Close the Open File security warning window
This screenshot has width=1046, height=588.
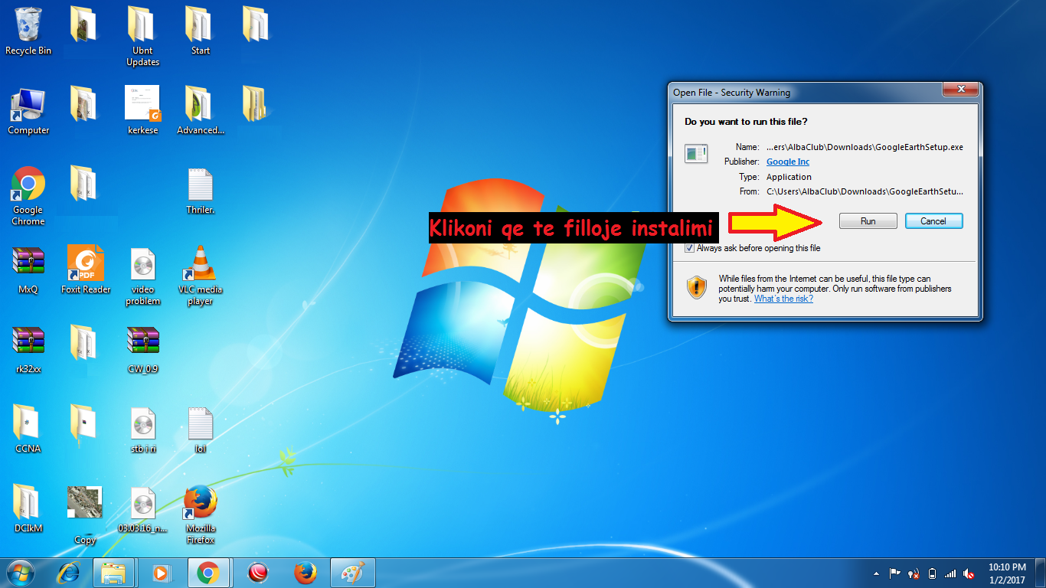click(x=960, y=90)
